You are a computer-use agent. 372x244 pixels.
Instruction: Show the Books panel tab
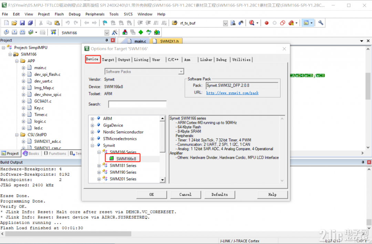click(x=31, y=154)
